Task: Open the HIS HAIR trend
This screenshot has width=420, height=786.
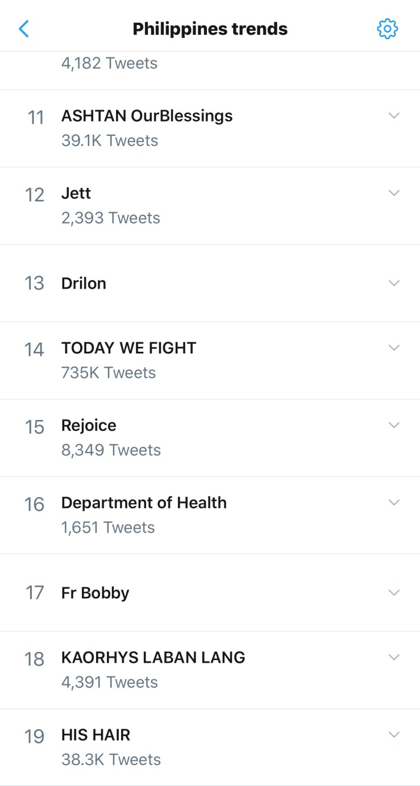Action: click(95, 735)
